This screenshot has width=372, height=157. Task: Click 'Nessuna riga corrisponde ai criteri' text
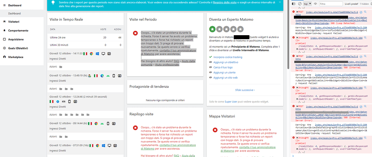(165, 100)
